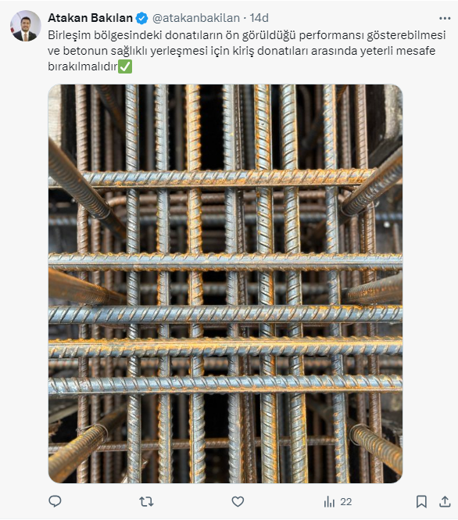Viewport: 458px width, 520px height.
Task: Click the tweet line beginning with "ve betonun sağlıklı"
Action: 242,51
